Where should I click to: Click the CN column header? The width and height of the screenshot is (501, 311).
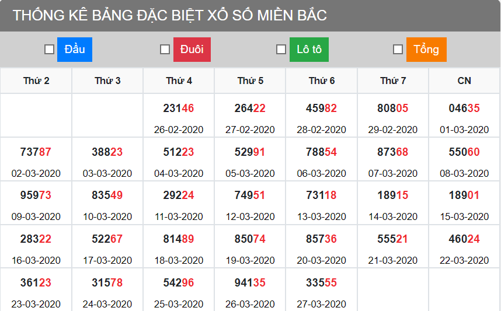click(464, 81)
